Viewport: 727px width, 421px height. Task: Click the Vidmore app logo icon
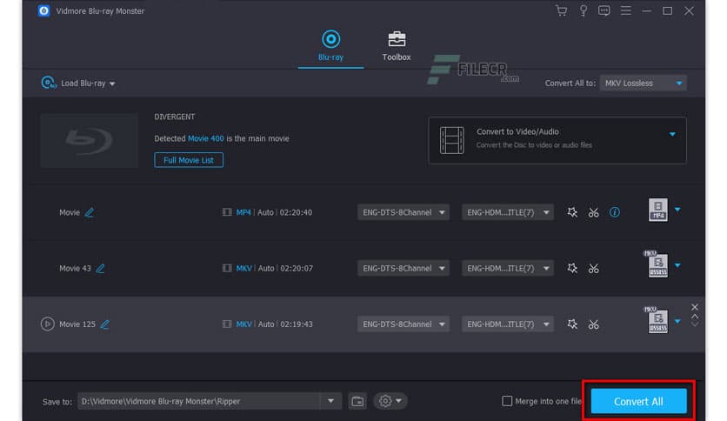(44, 10)
